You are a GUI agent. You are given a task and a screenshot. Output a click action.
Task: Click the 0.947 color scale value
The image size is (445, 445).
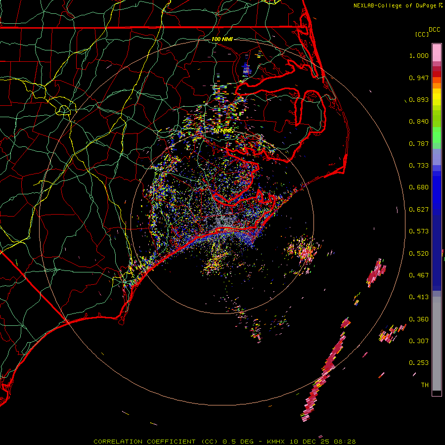[x=419, y=78]
